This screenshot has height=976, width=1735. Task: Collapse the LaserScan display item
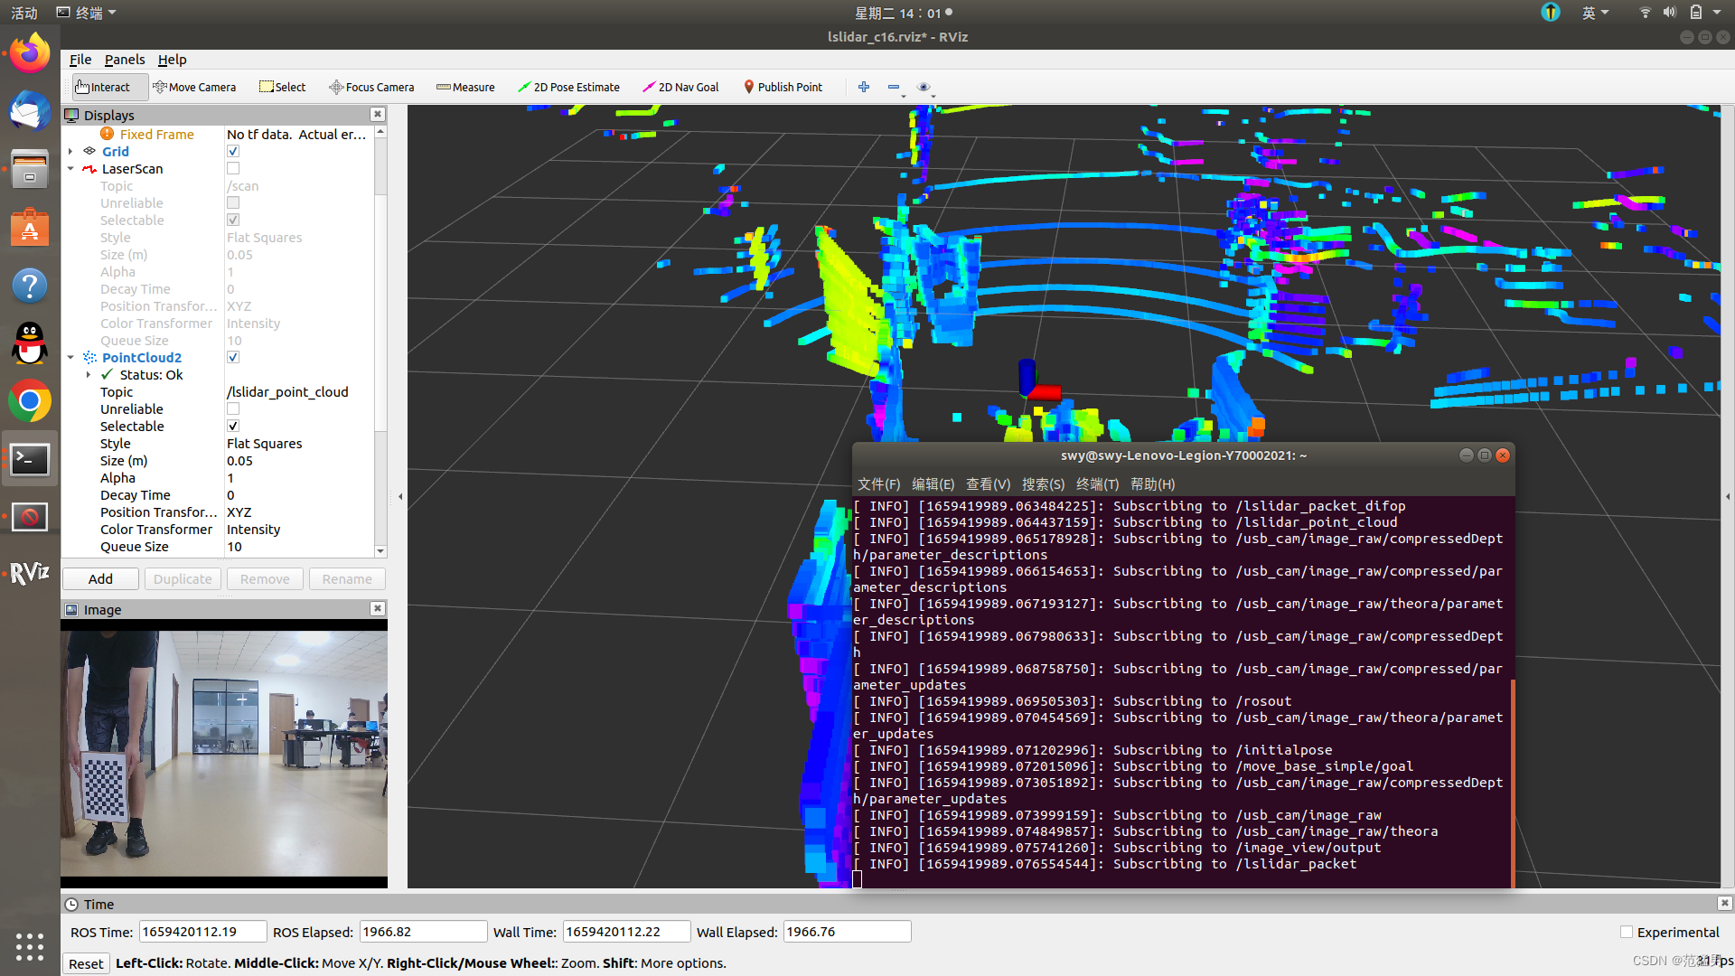70,168
